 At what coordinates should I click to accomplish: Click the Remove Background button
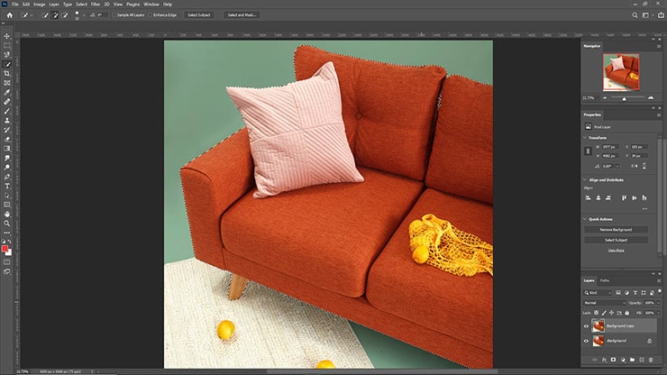(x=616, y=231)
